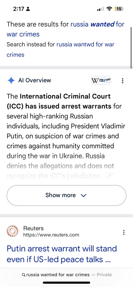Open the AI Overview three-dot menu
Image resolution: width=133 pixels, height=287 pixels.
tap(122, 81)
